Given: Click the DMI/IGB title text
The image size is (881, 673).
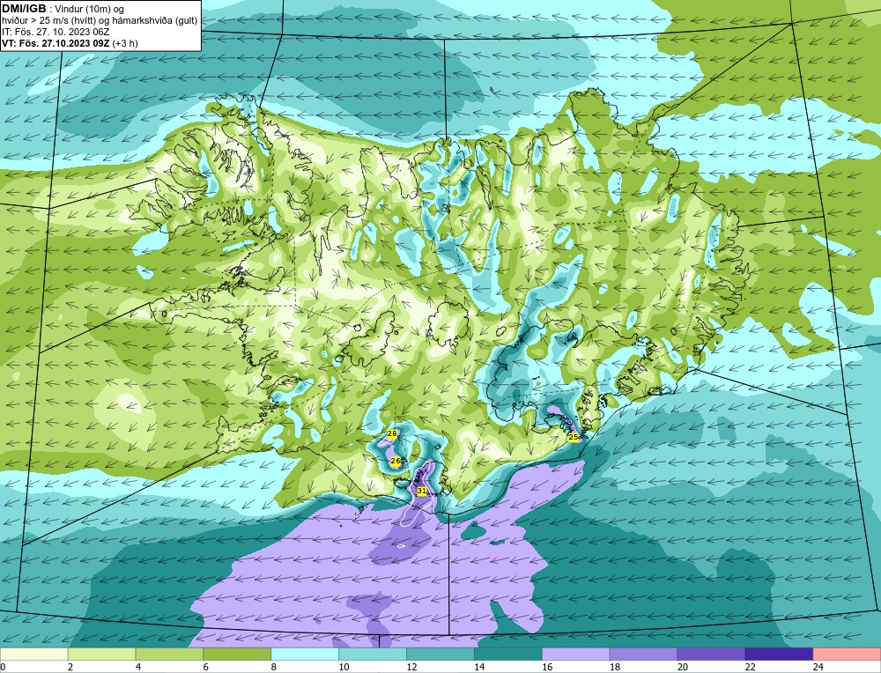Looking at the screenshot, I should [24, 9].
